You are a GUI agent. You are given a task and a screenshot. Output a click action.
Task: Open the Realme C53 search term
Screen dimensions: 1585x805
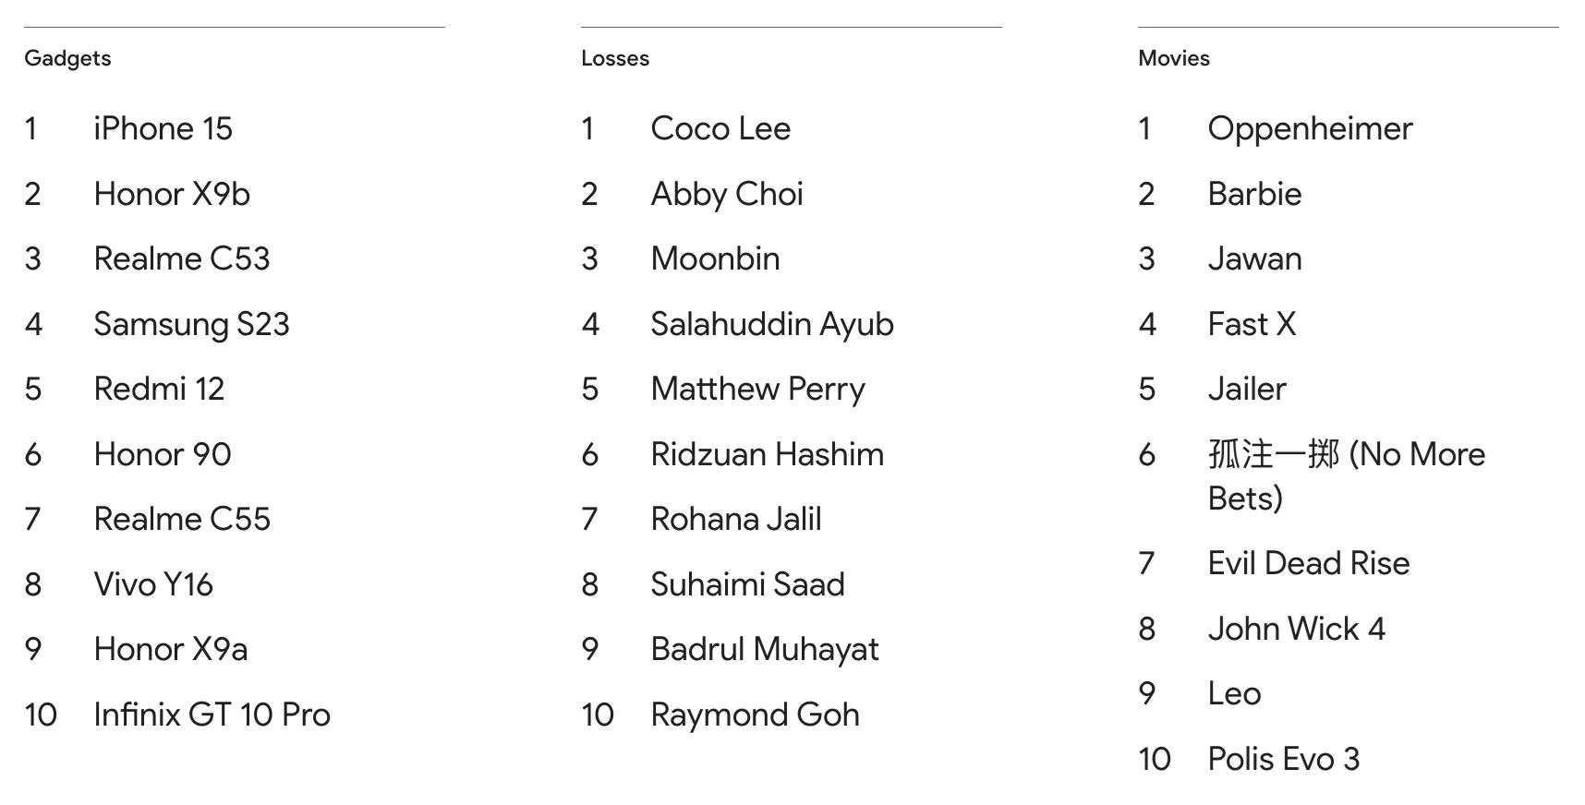click(182, 258)
